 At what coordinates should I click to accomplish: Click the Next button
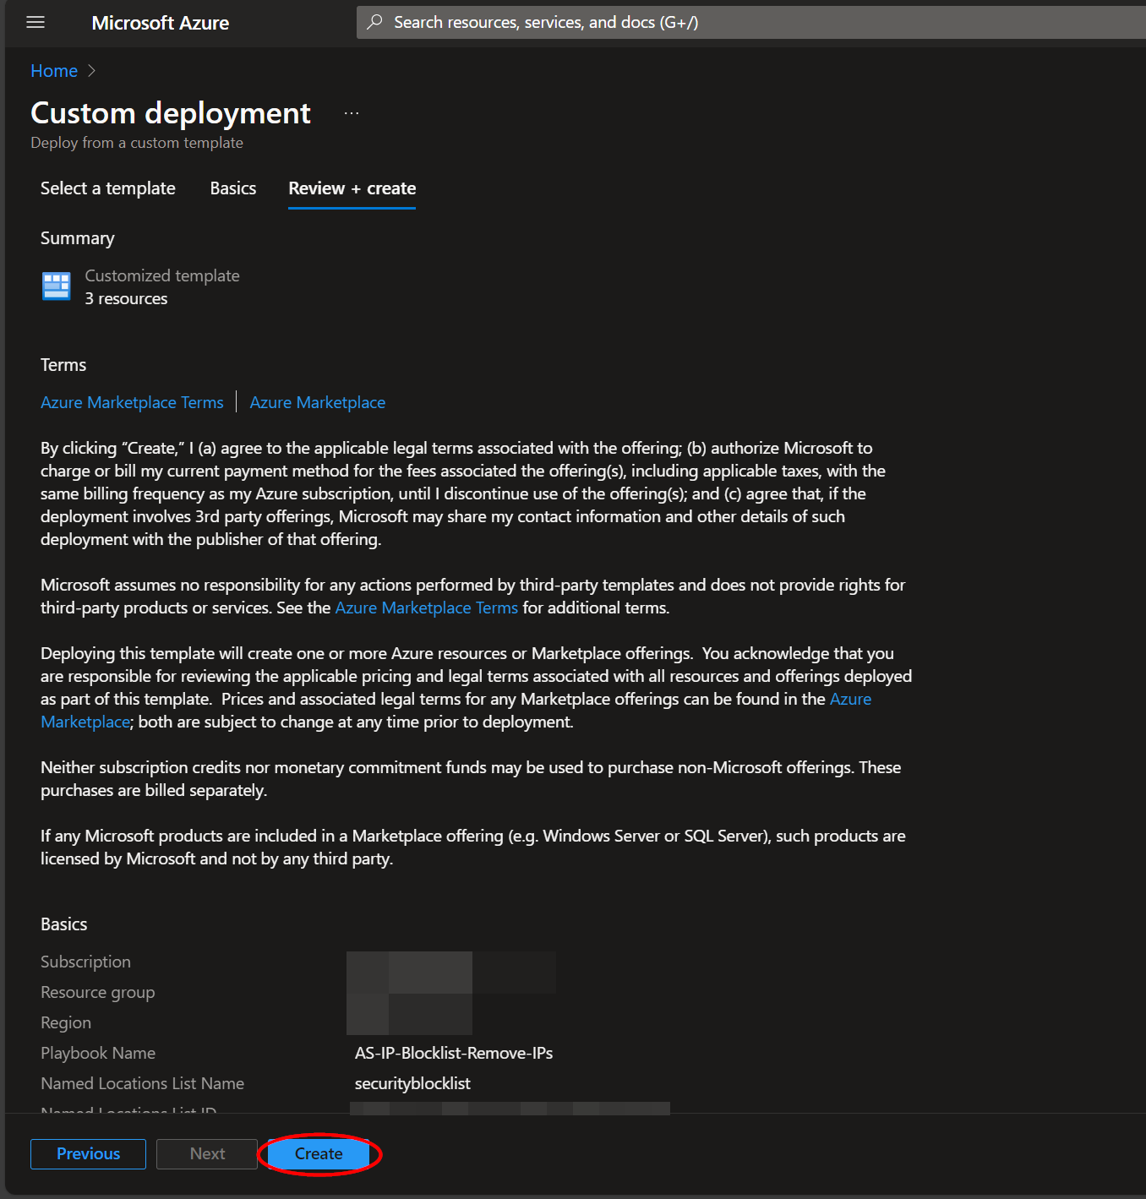(207, 1154)
